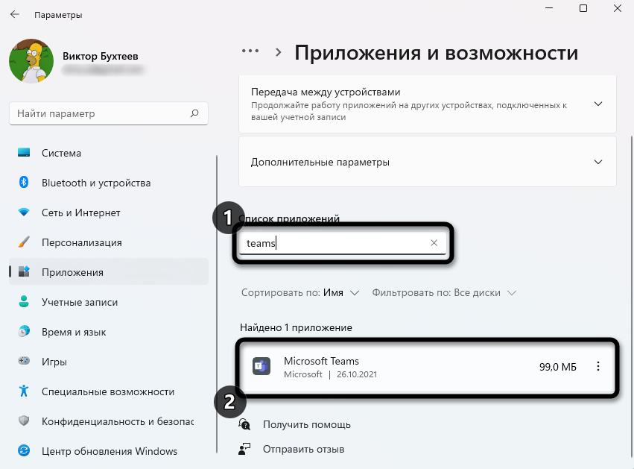
Task: Select the Bluetooth icon in the sidebar
Action: [24, 182]
